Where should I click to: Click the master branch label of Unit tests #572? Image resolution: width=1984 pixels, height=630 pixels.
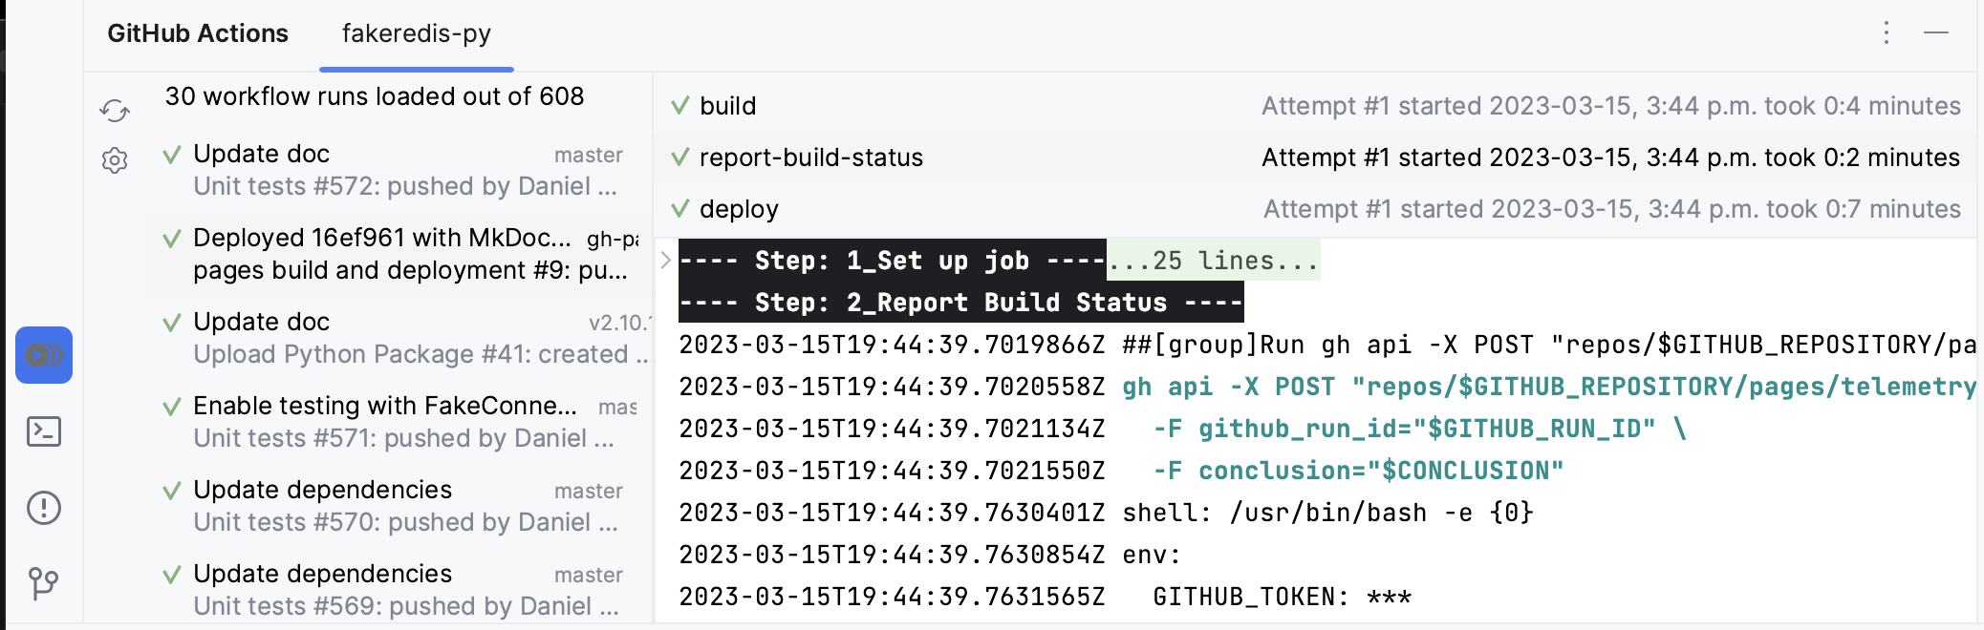pos(589,155)
